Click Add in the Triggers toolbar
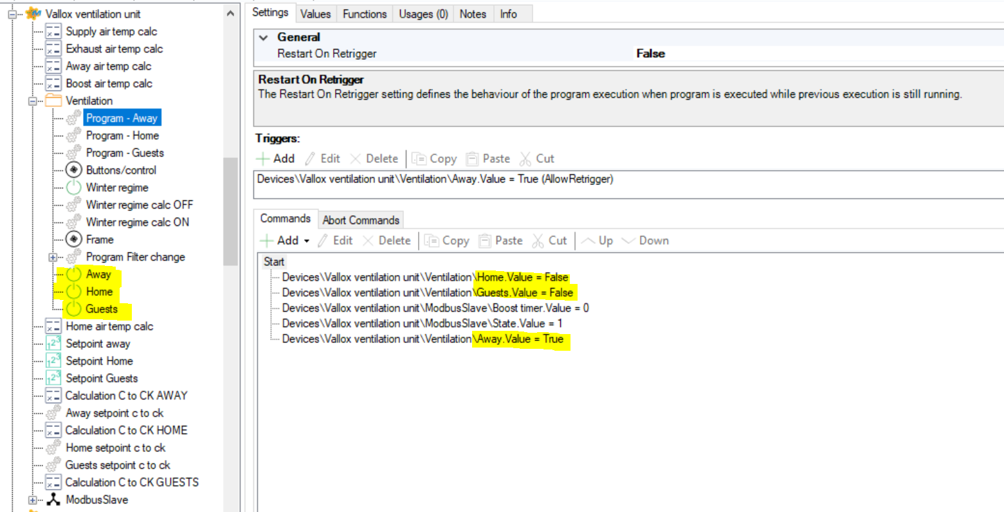The width and height of the screenshot is (1004, 512). click(276, 159)
